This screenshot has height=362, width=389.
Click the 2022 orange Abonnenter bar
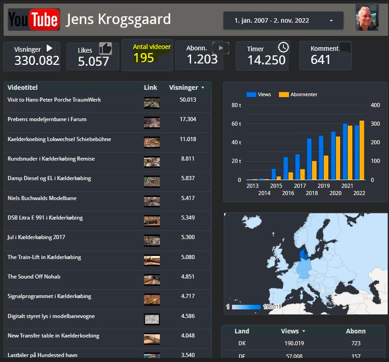click(x=362, y=150)
